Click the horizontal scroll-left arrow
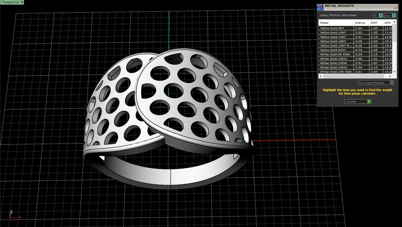The width and height of the screenshot is (402, 227). click(321, 76)
